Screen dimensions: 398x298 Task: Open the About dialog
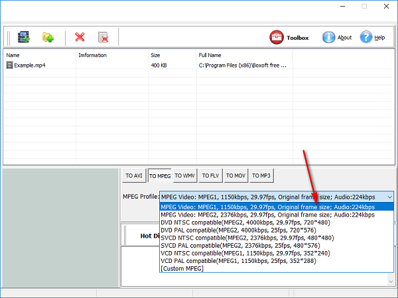pos(337,38)
